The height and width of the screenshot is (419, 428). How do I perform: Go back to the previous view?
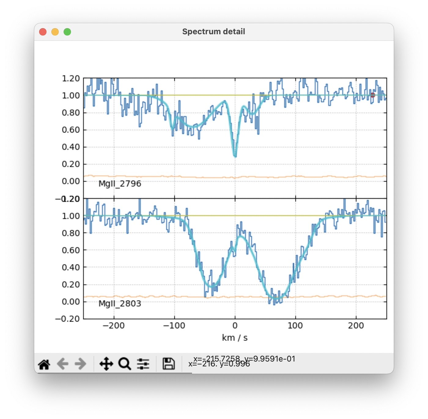coord(62,364)
